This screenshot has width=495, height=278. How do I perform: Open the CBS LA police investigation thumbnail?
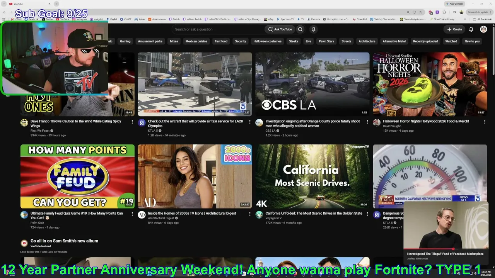[x=312, y=84]
